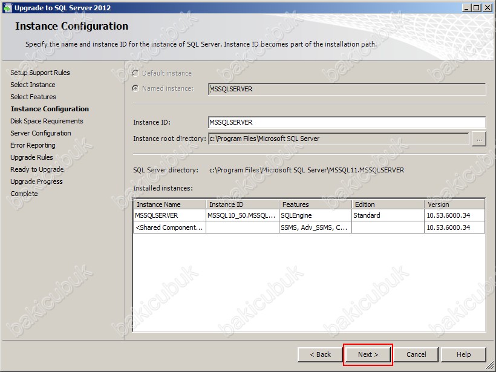496x372 pixels.
Task: Click the Instance root directory field
Action: coord(339,139)
